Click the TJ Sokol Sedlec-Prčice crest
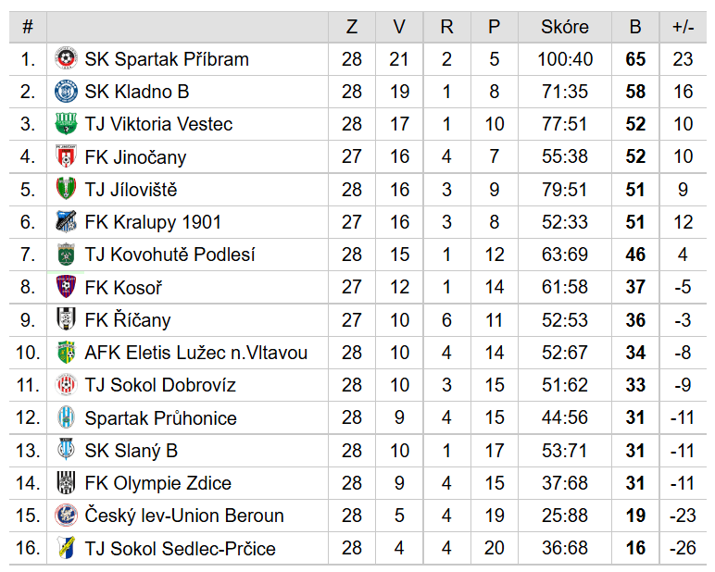Viewport: 715px width, 572px height. click(x=66, y=548)
